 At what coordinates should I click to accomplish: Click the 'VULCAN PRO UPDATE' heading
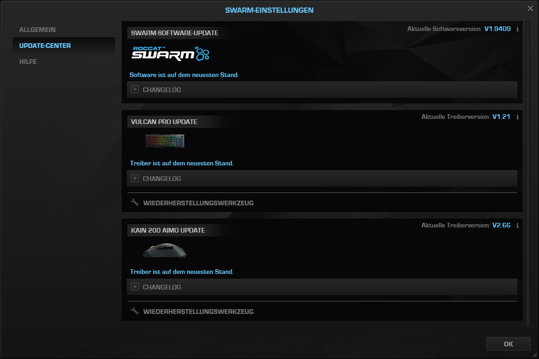pos(164,122)
